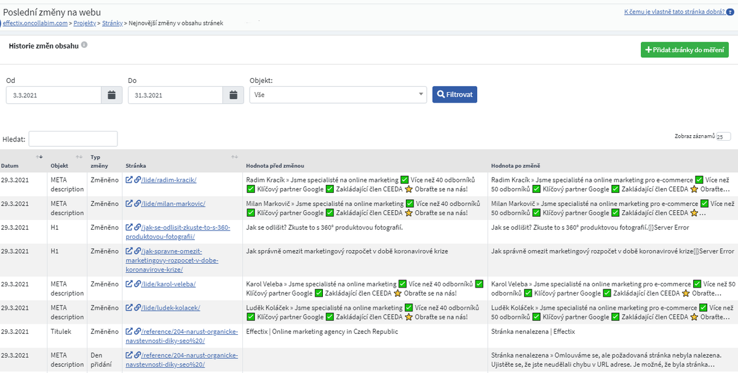Screen dimensions: 738x373
Task: Click chain icon beside /lide/milan-markovic/
Action: point(138,203)
